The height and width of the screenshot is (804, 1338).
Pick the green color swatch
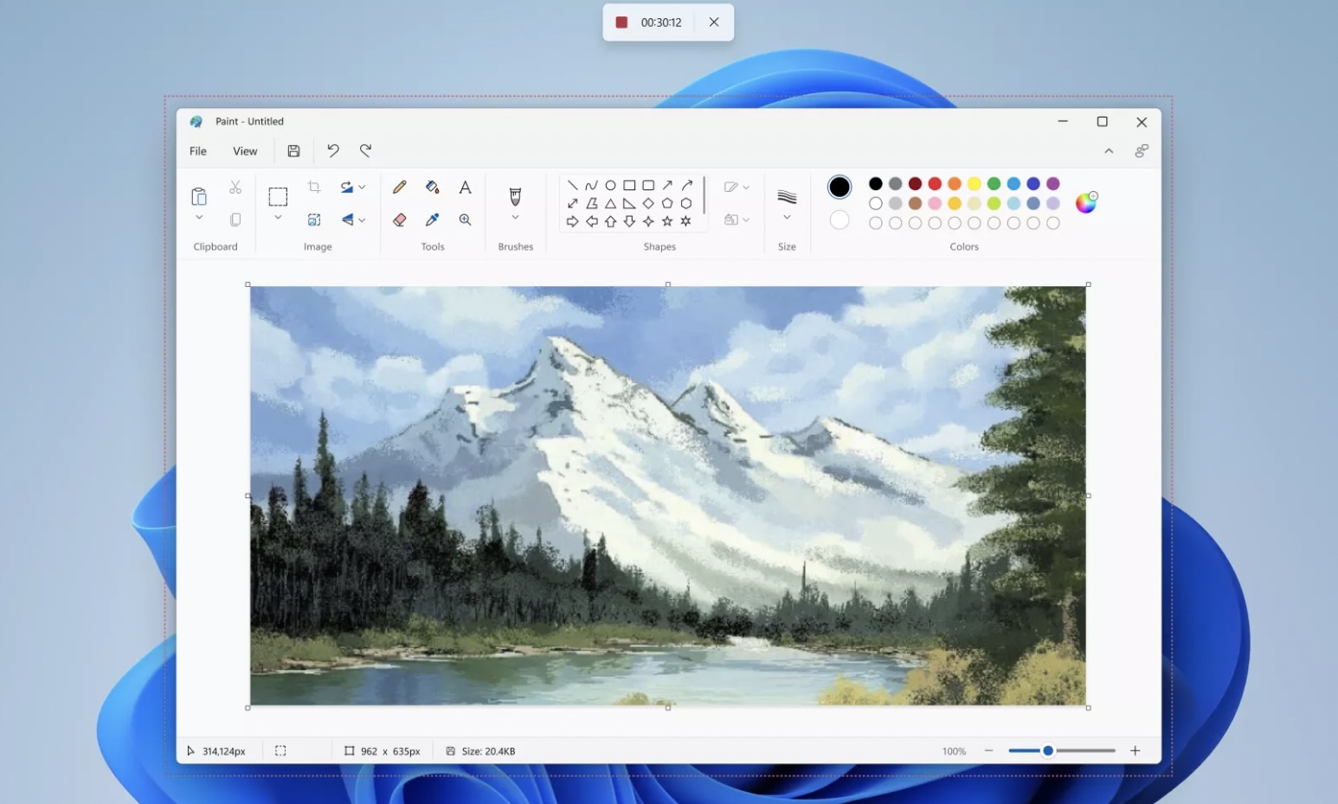point(994,183)
